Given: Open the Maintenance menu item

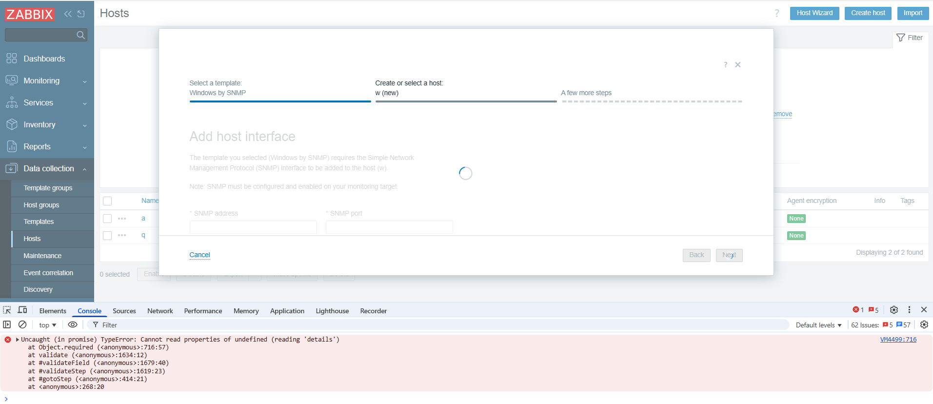Looking at the screenshot, I should tap(42, 256).
